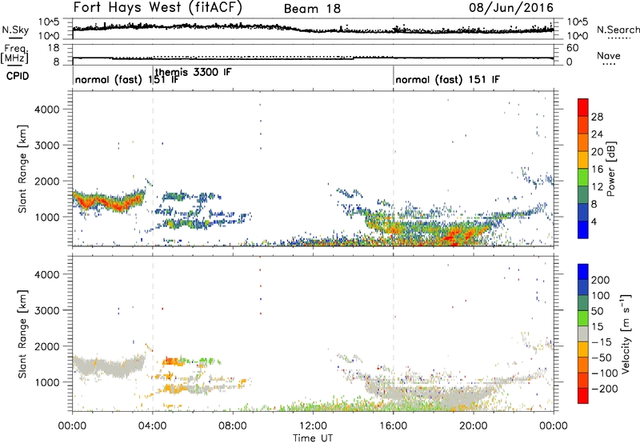
Task: Click the 'N.Search' label
Action: tap(618, 30)
